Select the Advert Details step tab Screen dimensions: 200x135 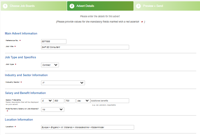point(100,6)
